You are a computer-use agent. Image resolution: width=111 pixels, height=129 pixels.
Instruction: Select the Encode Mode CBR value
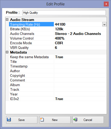[x=59, y=43]
